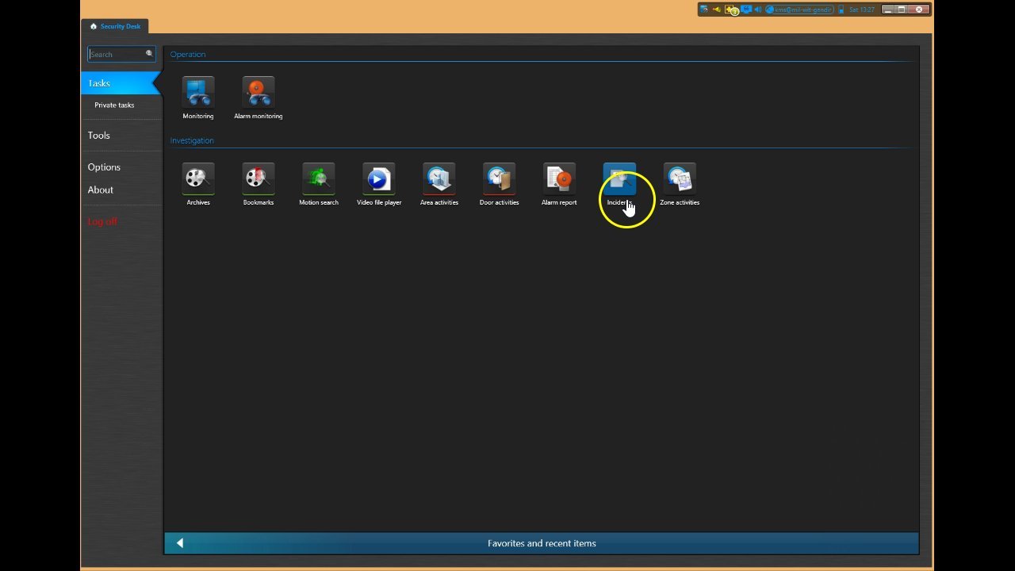Select the Tasks menu item
The image size is (1015, 571).
point(121,83)
